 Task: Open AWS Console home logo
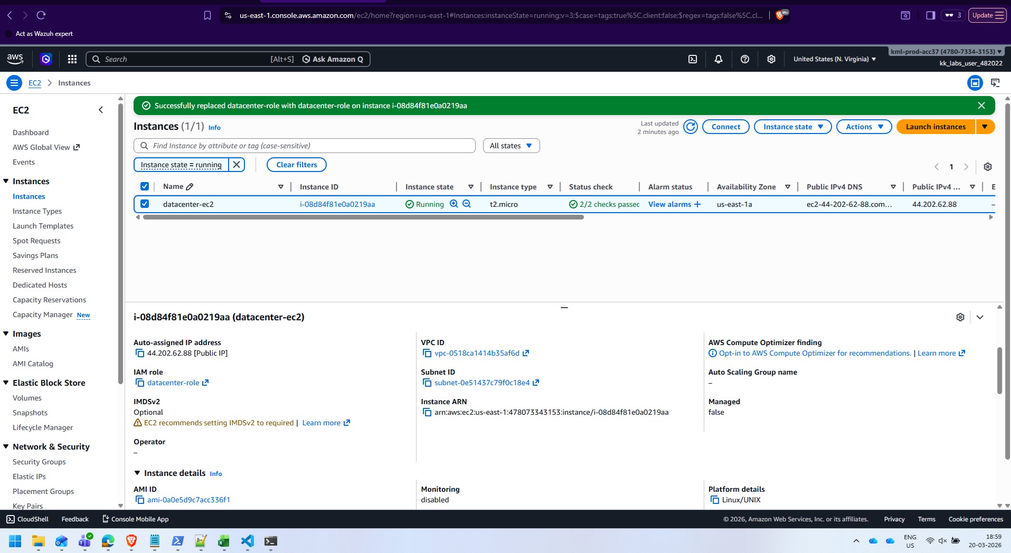coord(15,59)
